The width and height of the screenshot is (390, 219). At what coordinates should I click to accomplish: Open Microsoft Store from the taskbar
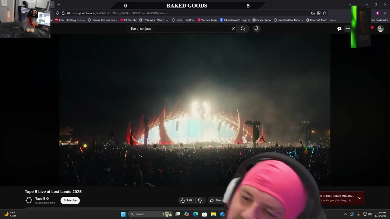coord(204,214)
